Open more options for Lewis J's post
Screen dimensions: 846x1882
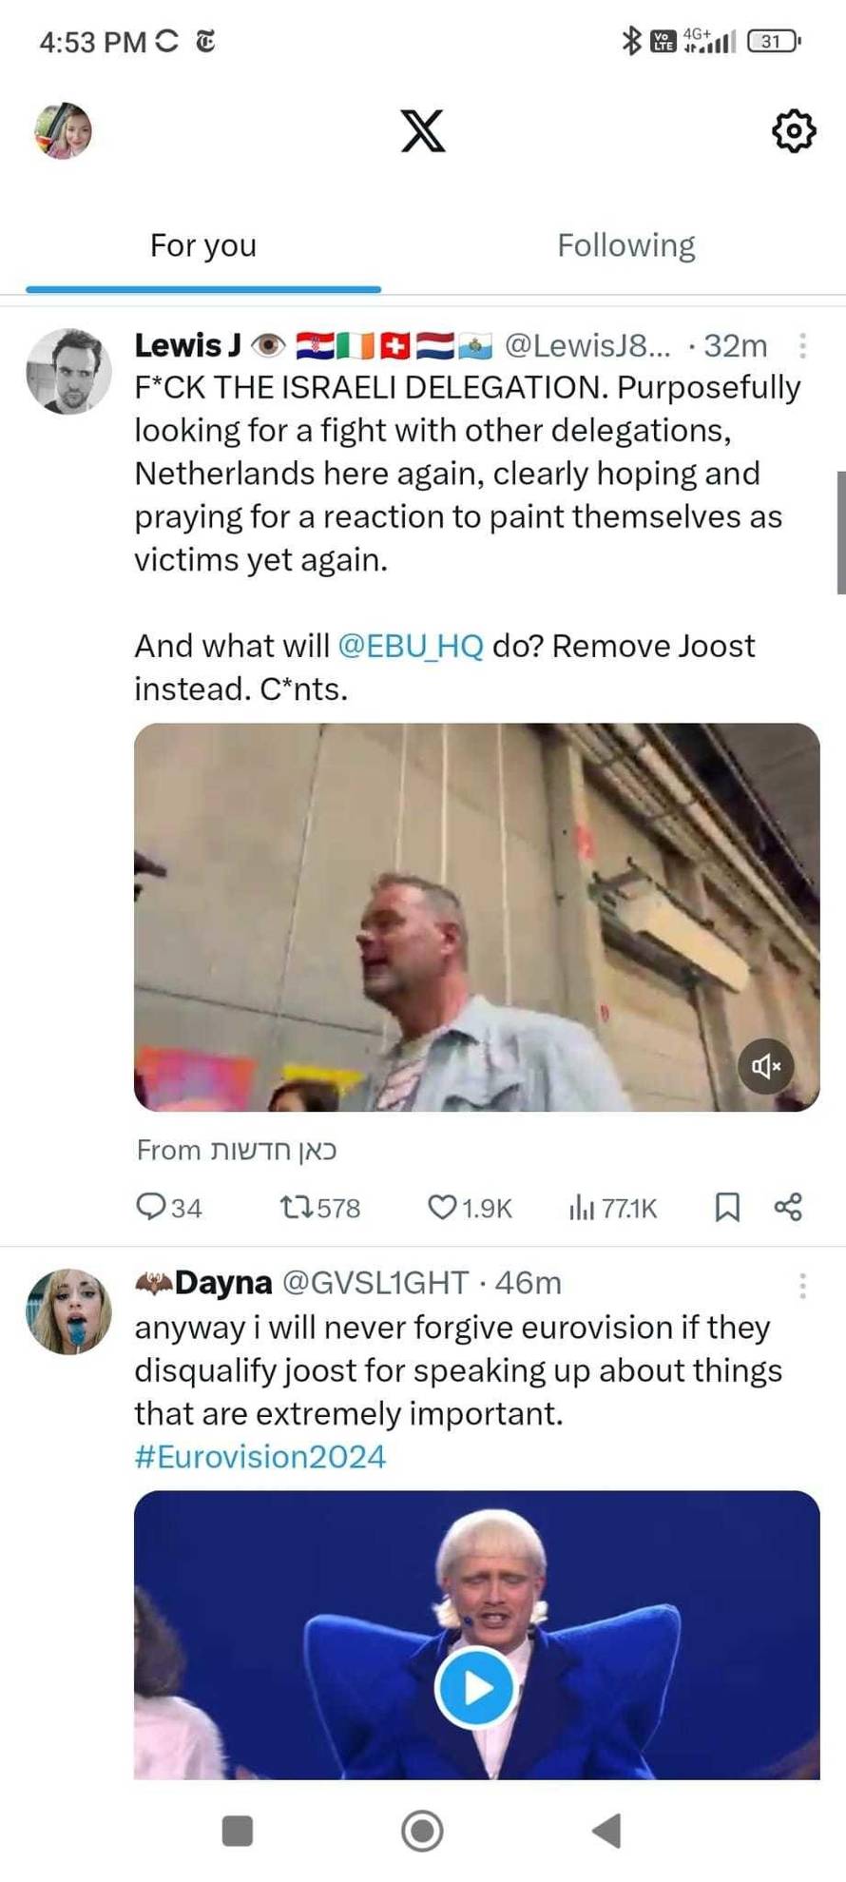coord(802,345)
